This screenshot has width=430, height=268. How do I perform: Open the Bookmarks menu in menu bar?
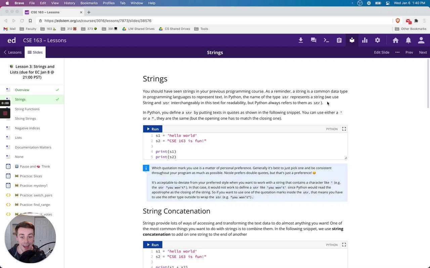(x=89, y=3)
